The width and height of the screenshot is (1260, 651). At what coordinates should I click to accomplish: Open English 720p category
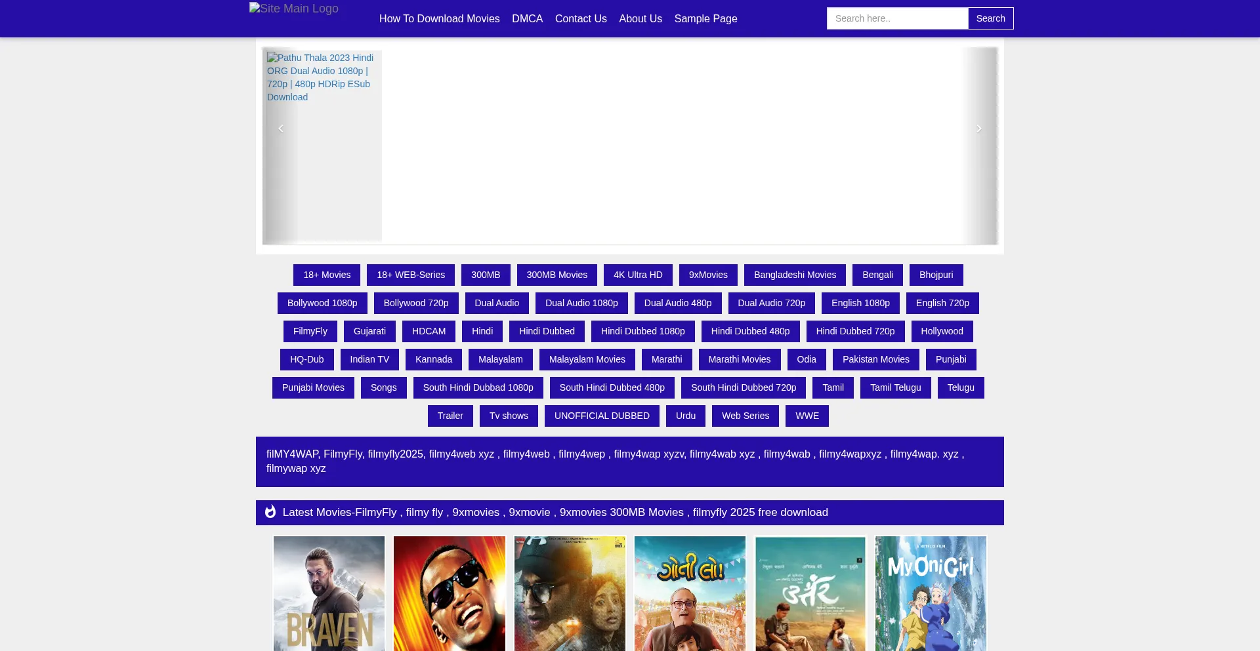[x=942, y=304]
